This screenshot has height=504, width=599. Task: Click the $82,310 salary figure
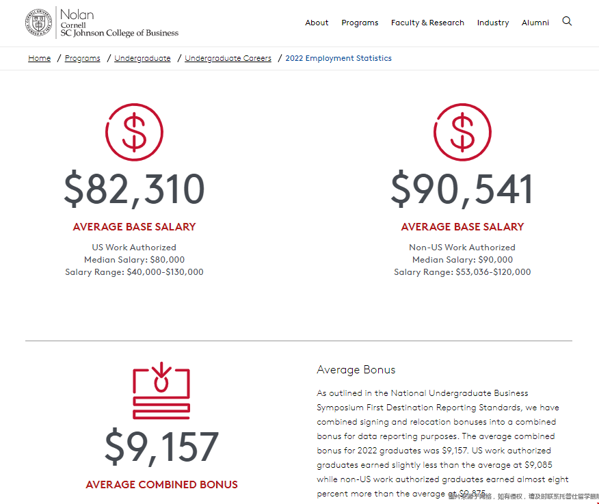pyautogui.click(x=134, y=189)
